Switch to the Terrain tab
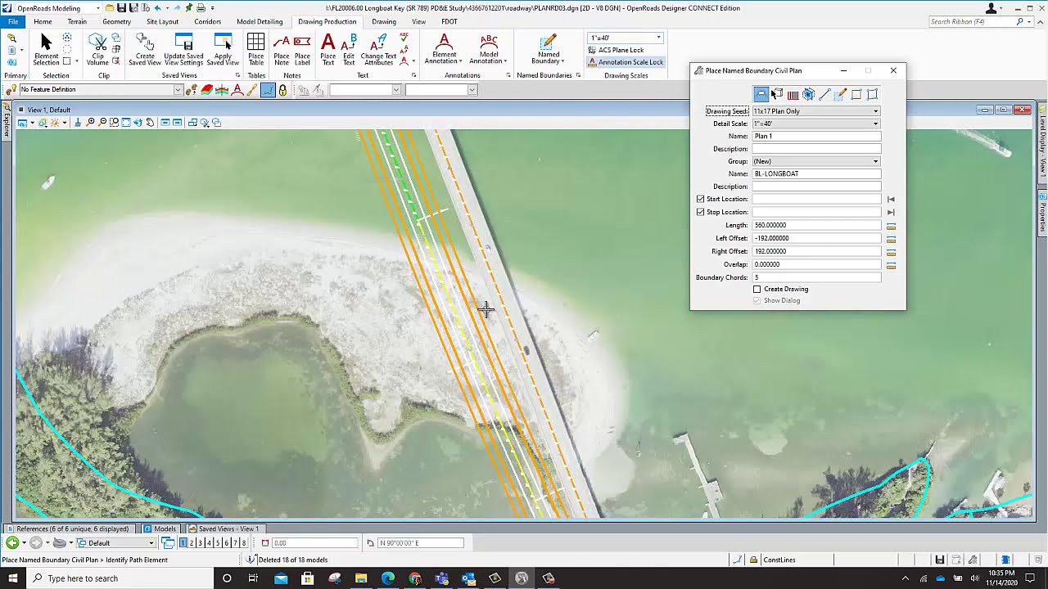The height and width of the screenshot is (589, 1048). (77, 21)
